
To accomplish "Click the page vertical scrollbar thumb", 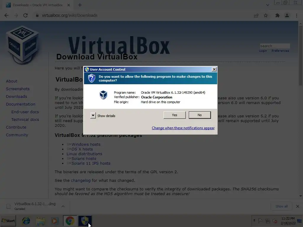I will (301, 56).
